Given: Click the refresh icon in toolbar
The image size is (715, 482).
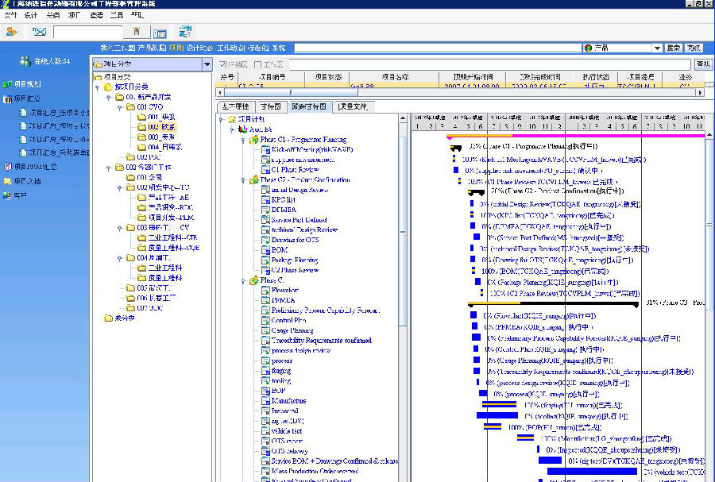Looking at the screenshot, I should click(186, 32).
